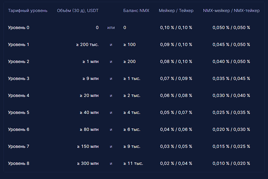Click the "или" condition in the Уровень 0 row
Image resolution: width=268 pixels, height=179 pixels.
pyautogui.click(x=111, y=28)
